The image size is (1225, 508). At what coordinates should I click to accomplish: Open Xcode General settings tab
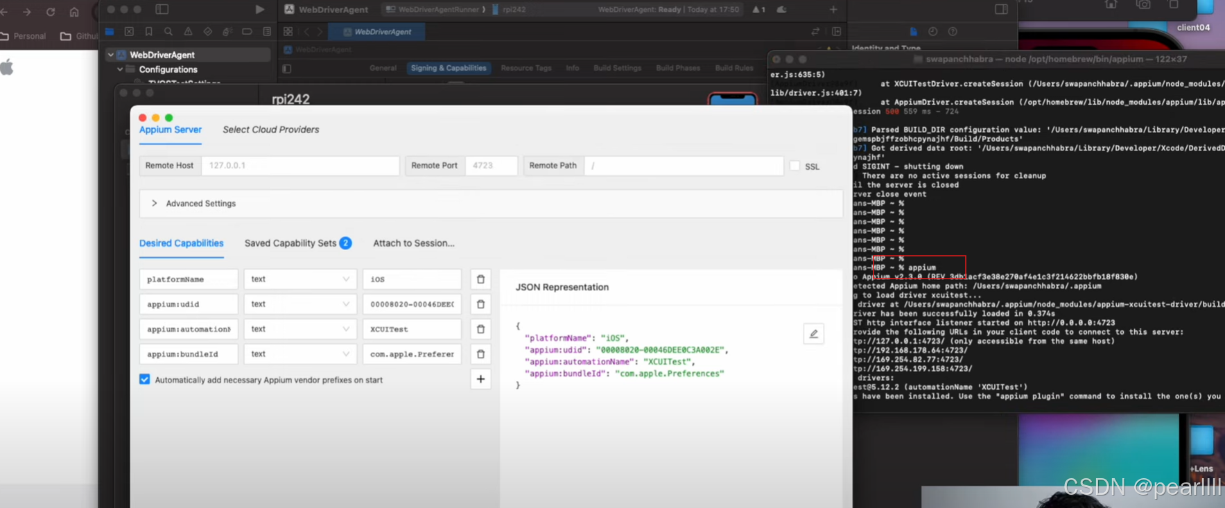[x=383, y=69]
